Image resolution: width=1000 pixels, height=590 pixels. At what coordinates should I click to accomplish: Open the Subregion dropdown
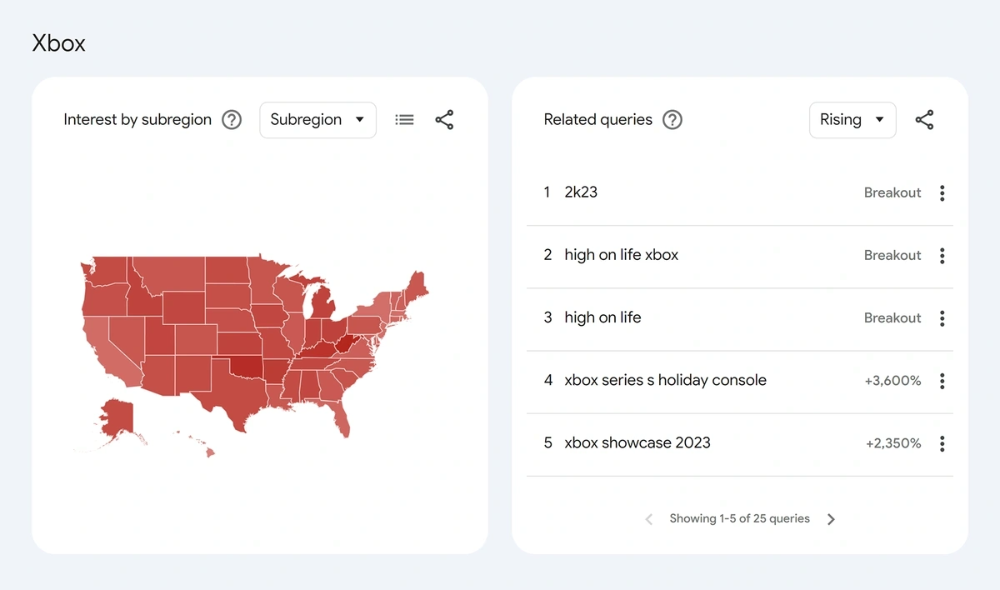(317, 120)
